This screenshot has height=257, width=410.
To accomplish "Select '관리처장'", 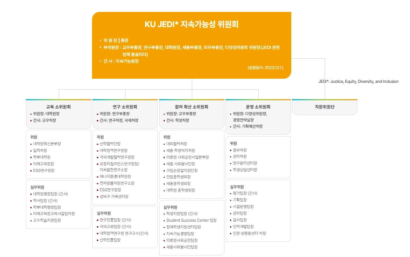I will (x=240, y=156).
